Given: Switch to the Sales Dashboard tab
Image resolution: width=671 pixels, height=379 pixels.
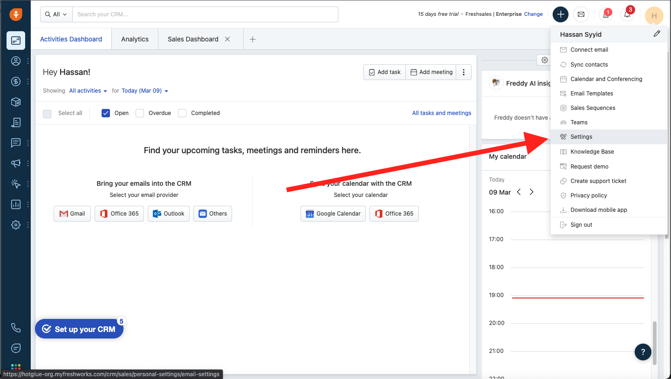Looking at the screenshot, I should click(193, 39).
